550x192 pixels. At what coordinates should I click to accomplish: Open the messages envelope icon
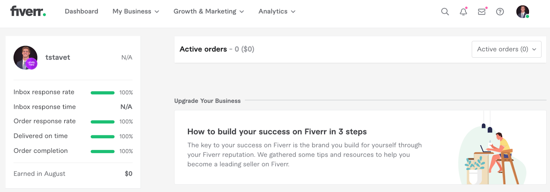coord(482,12)
